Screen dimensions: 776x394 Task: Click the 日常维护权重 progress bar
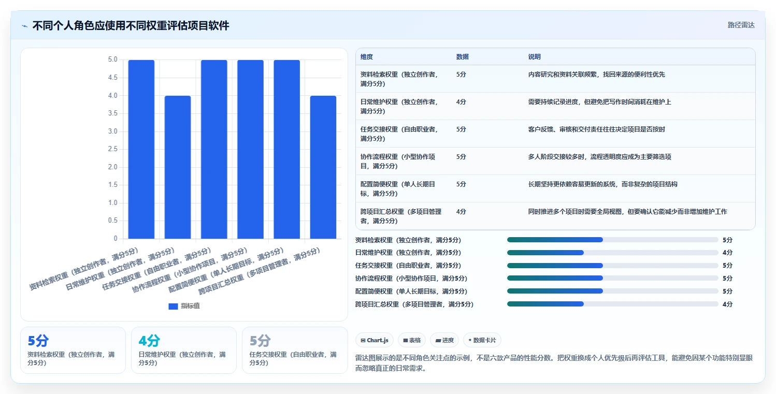pos(613,253)
